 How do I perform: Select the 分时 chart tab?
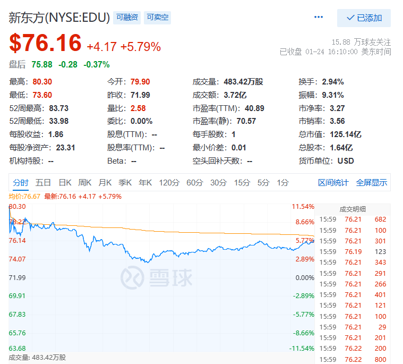point(21,183)
